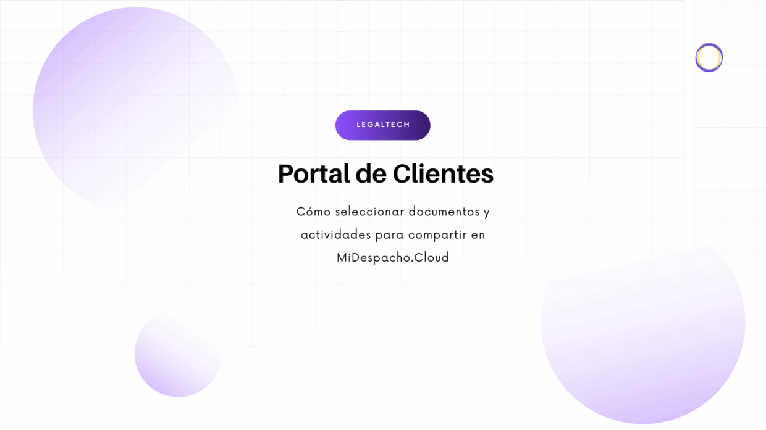Click the purple gradient of the LEGALTECH badge
This screenshot has height=430, width=766.
[348, 125]
